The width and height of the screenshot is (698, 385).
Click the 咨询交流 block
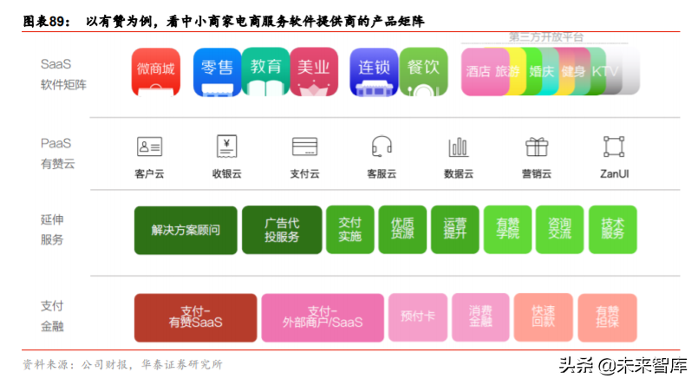click(x=559, y=230)
